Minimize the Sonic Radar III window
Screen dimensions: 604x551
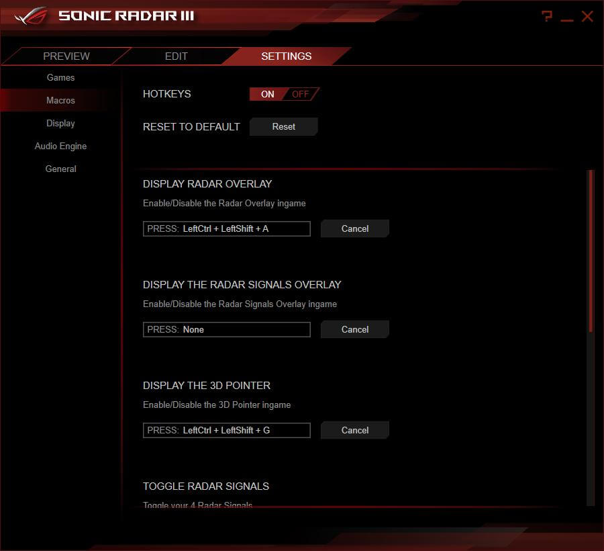point(566,19)
